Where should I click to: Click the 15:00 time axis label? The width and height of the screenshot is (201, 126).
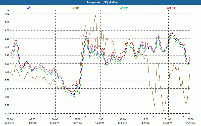pyautogui.click(x=122, y=119)
